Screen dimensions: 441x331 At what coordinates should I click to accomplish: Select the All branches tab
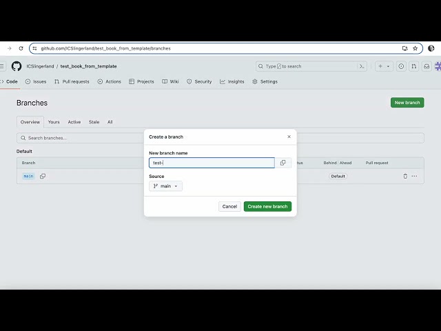110,122
